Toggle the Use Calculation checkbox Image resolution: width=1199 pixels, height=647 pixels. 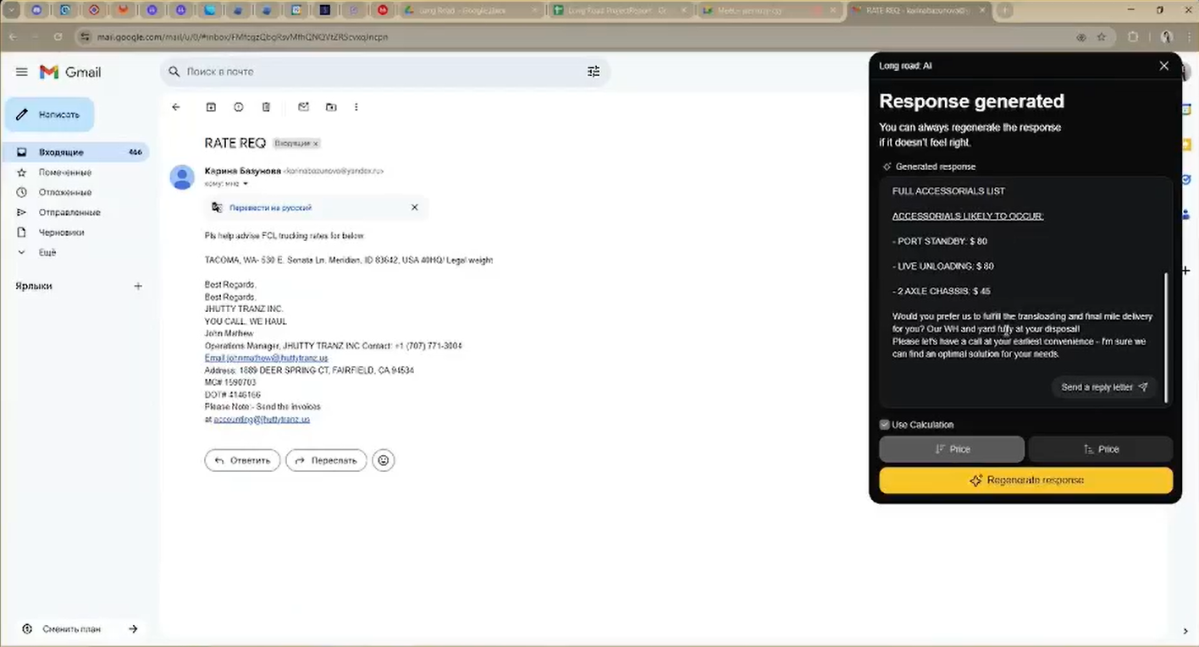pyautogui.click(x=884, y=425)
